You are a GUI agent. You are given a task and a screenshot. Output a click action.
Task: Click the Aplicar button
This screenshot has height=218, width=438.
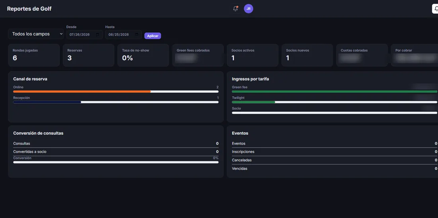[153, 36]
